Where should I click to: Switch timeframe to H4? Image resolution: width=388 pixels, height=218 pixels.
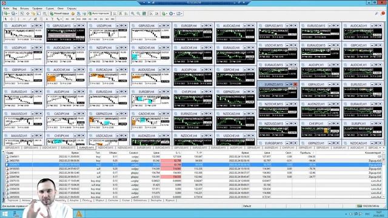pos(96,19)
